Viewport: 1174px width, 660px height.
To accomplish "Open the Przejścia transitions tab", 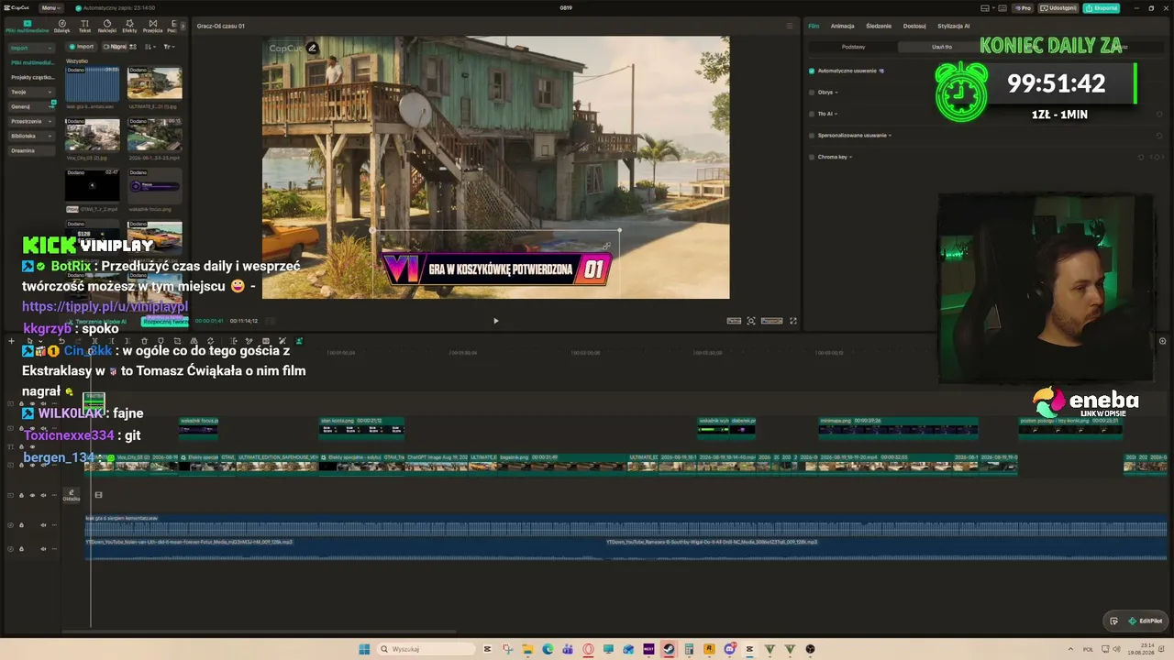I will [152, 26].
